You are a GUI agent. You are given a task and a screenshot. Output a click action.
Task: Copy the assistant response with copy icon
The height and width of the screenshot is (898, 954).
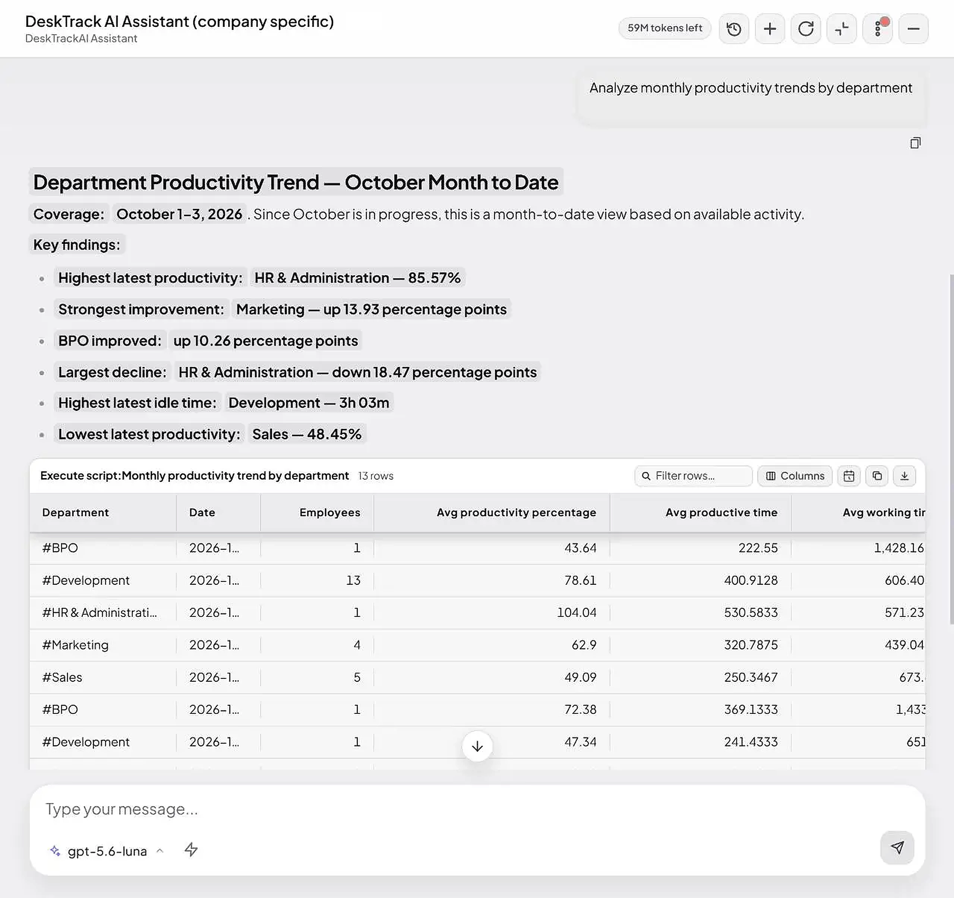[915, 143]
